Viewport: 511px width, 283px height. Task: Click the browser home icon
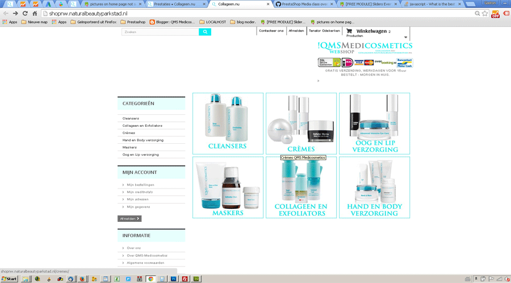(x=35, y=14)
